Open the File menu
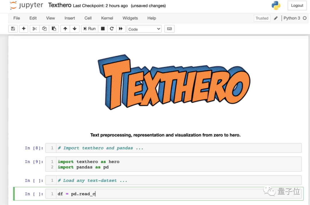Image resolution: width=310 pixels, height=205 pixels. 17,18
